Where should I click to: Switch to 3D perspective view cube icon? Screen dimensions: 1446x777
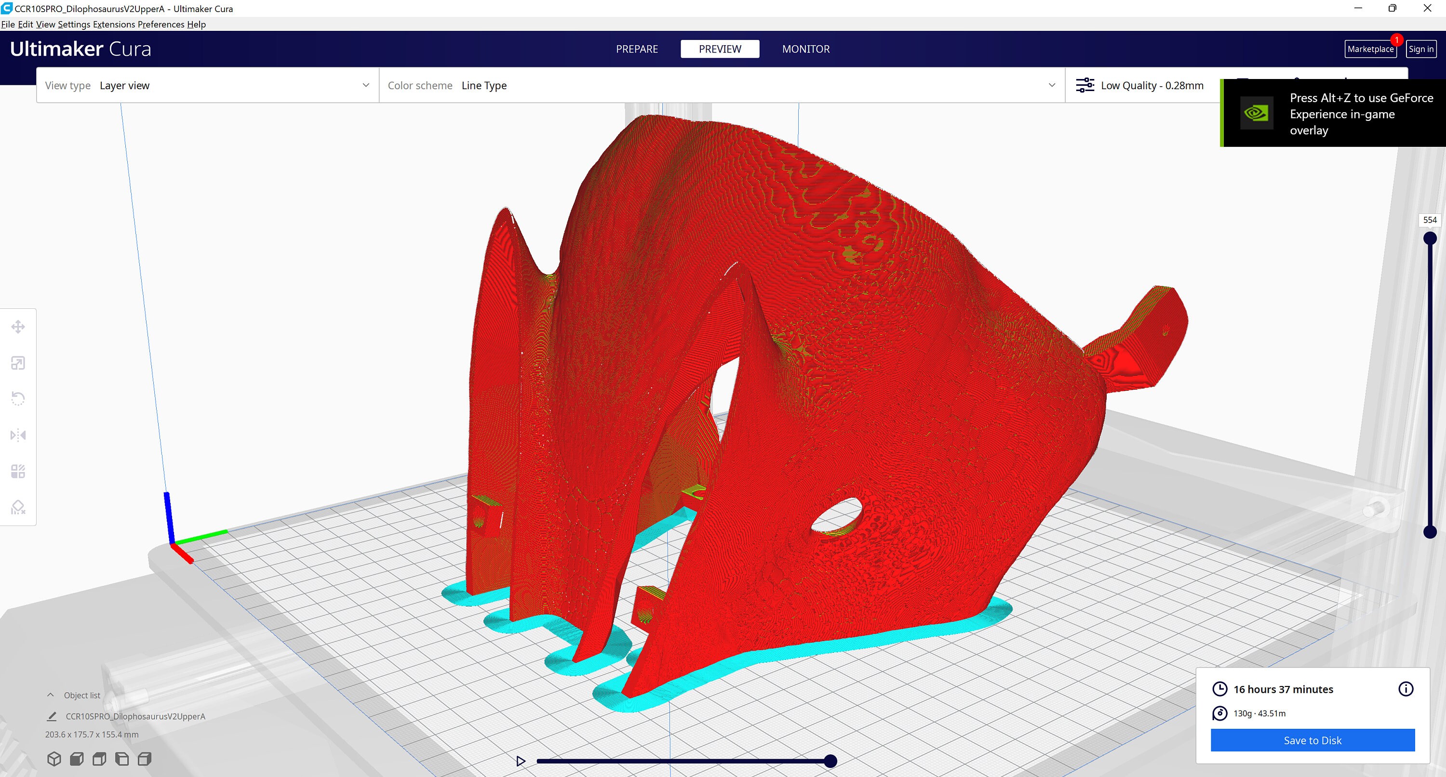pos(54,759)
